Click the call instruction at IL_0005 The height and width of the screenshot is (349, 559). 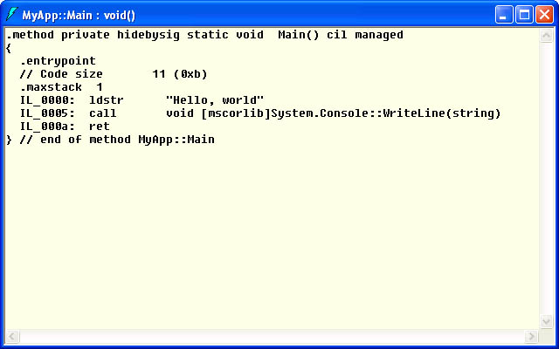tap(103, 113)
